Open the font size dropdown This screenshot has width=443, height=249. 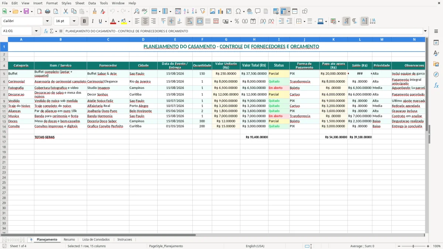(74, 21)
